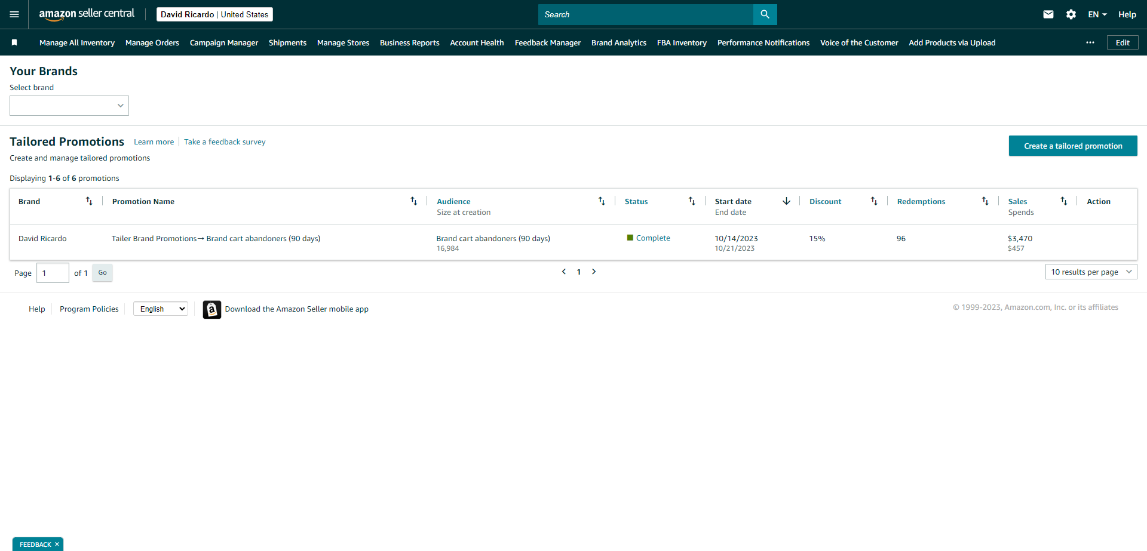Sort table by Sales column

[1064, 201]
